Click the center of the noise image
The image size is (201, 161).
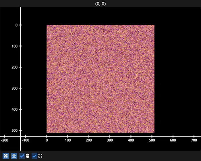click(100, 79)
